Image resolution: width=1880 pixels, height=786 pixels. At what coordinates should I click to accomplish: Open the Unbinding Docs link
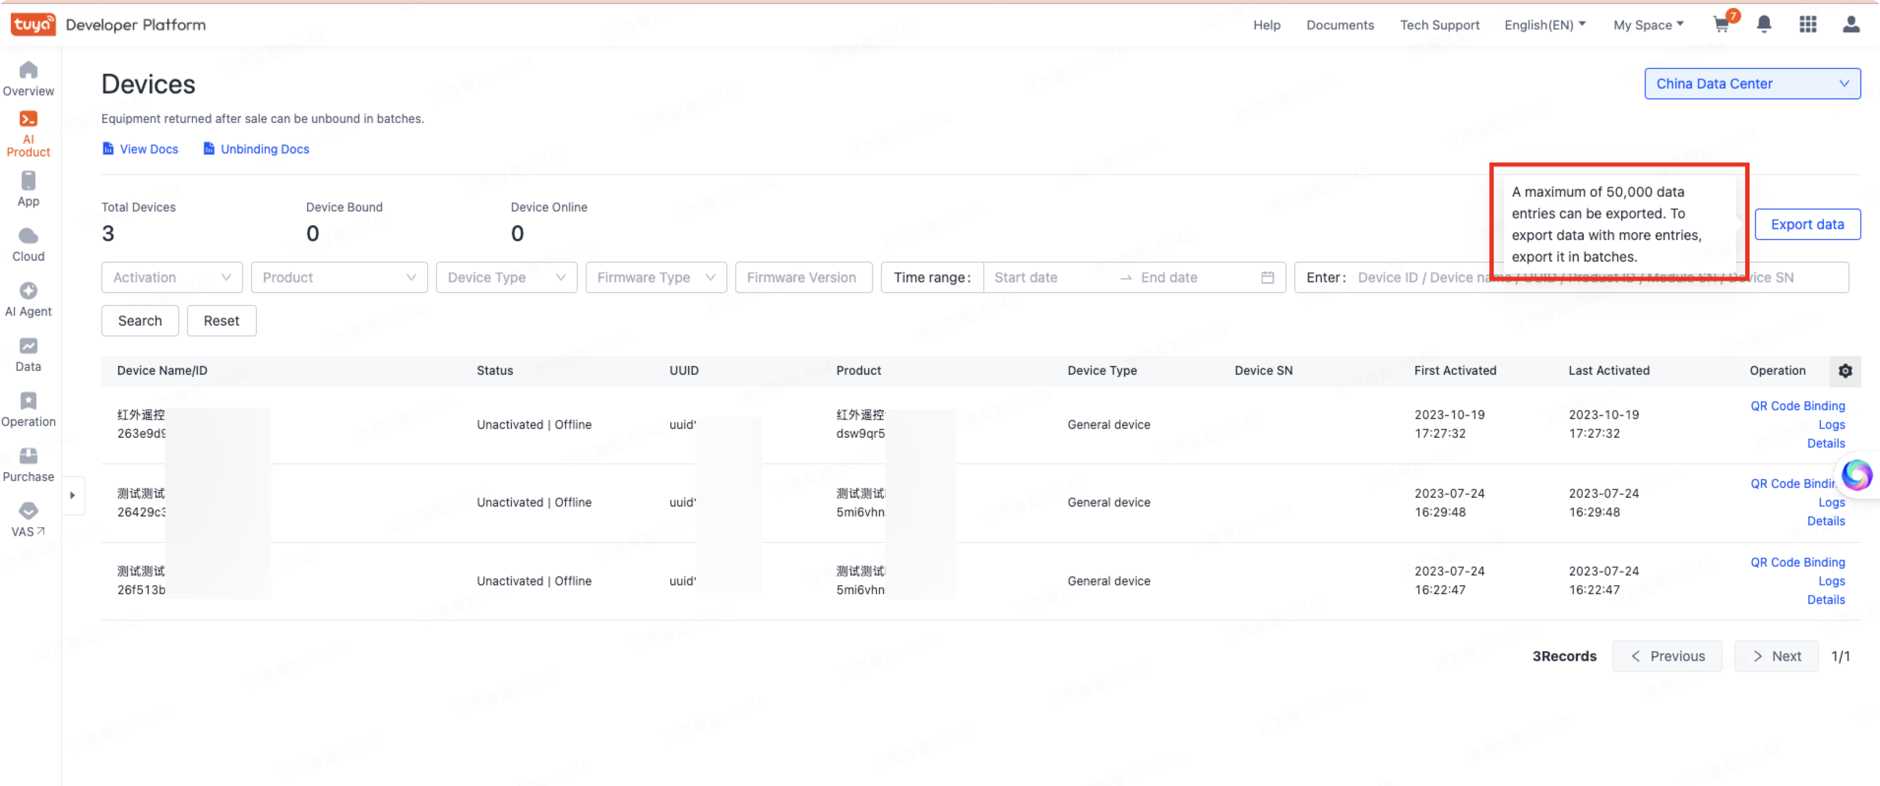264,149
